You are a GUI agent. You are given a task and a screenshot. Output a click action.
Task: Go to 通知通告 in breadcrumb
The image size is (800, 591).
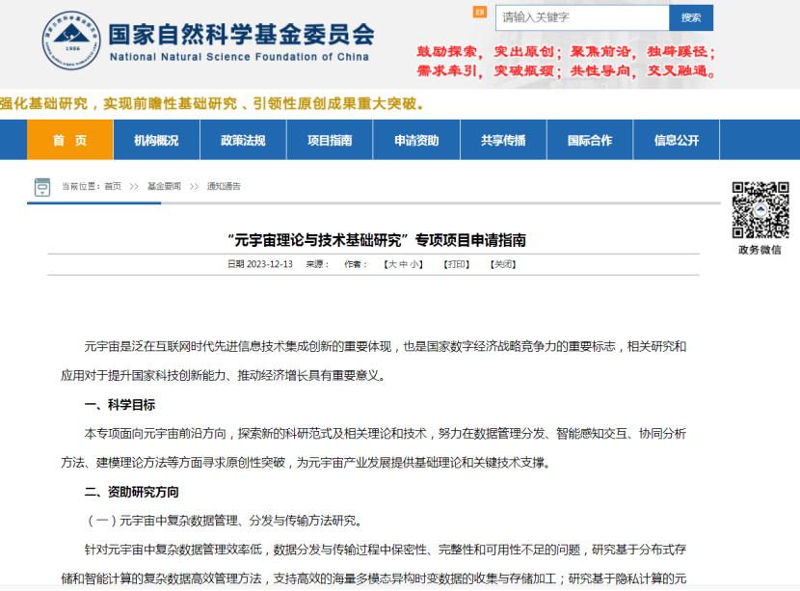224,187
